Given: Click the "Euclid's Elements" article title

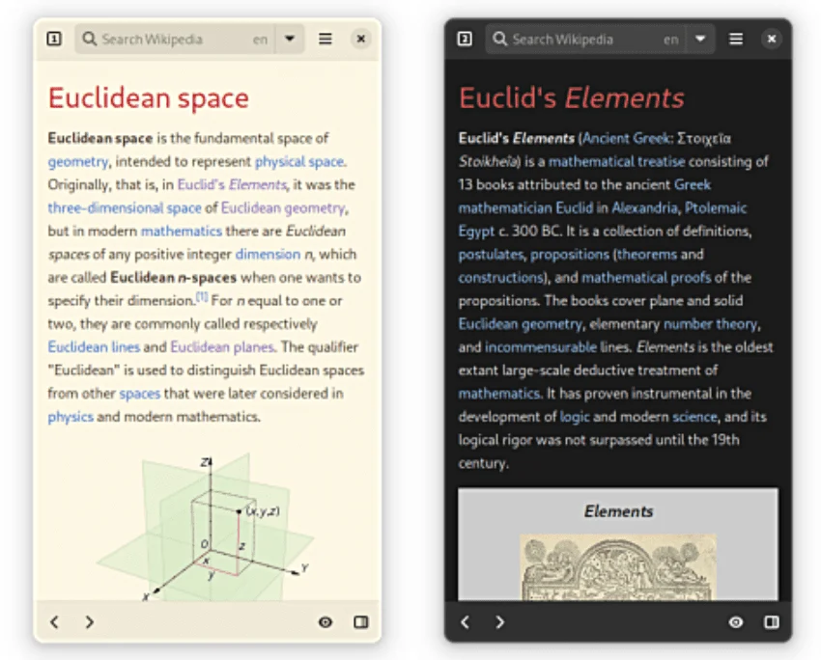Looking at the screenshot, I should tap(571, 97).
